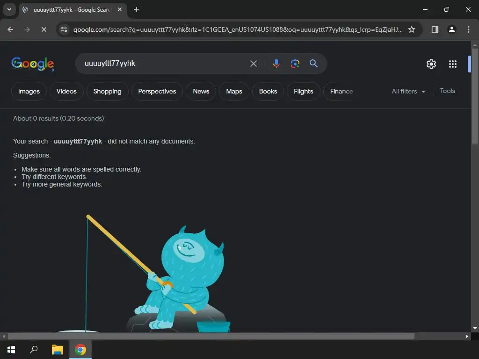Click Chrome icon in taskbar

[x=80, y=350]
